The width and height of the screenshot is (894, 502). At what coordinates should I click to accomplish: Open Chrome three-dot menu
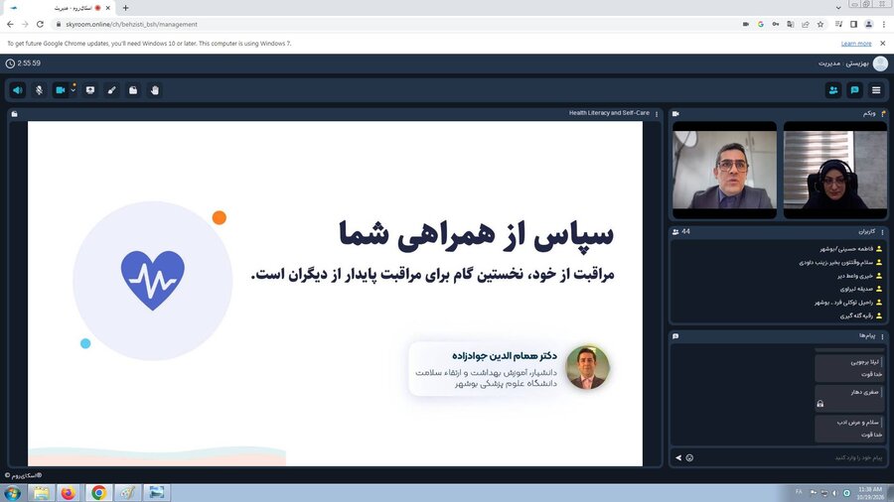(884, 25)
